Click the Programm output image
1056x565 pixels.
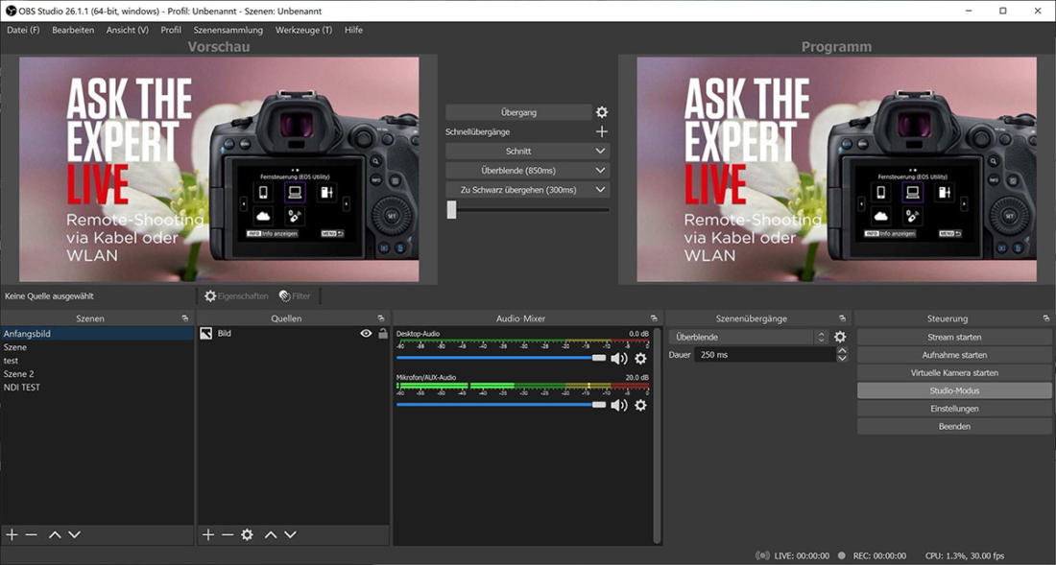(836, 169)
